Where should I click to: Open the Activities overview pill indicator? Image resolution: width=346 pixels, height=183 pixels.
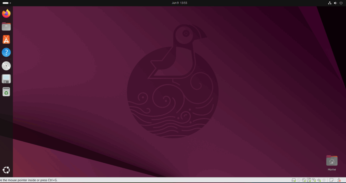[7, 3]
